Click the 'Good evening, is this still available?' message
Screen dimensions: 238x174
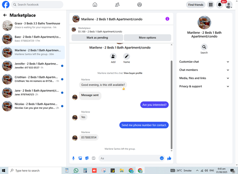103,85
